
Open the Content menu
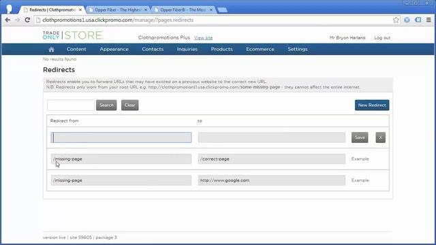76,49
